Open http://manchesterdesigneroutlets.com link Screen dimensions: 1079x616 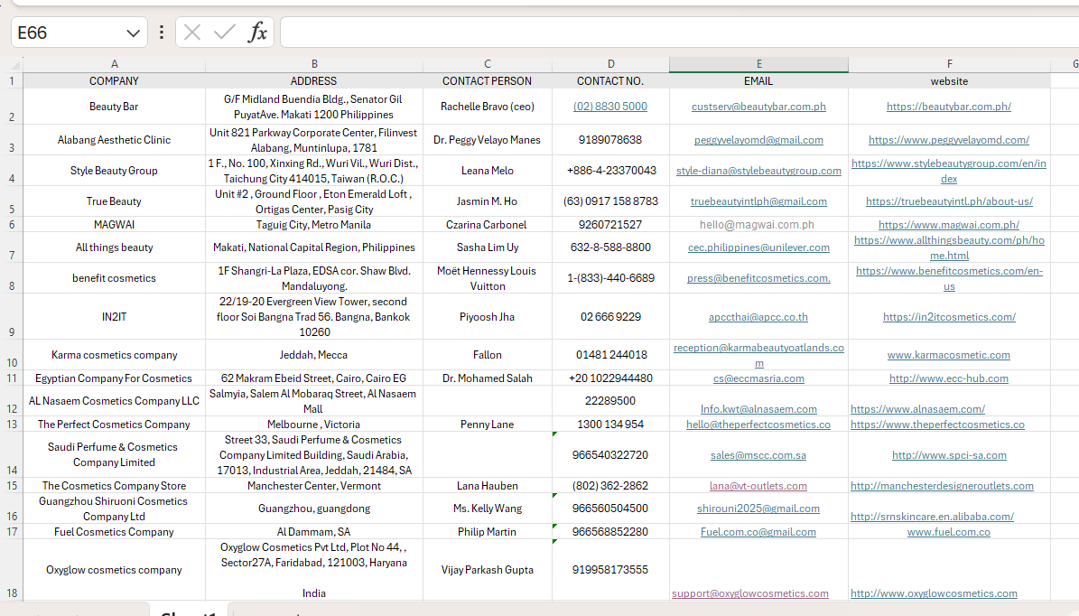(942, 486)
